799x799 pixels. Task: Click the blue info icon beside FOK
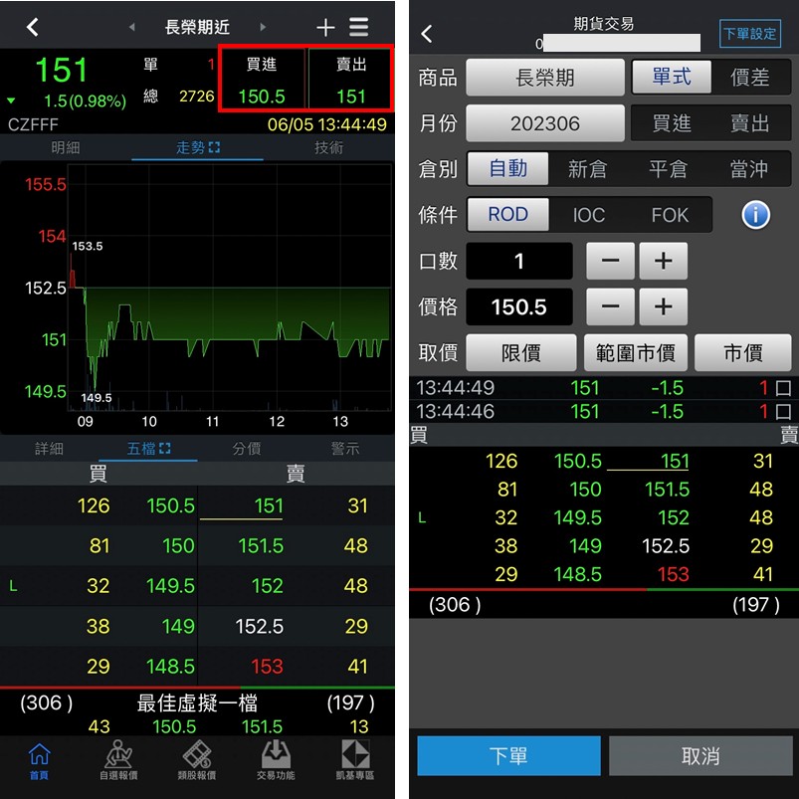755,214
